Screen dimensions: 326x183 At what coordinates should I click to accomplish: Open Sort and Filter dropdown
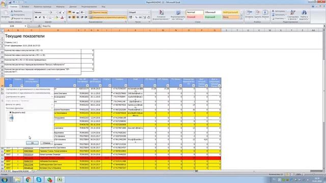(x=293, y=15)
